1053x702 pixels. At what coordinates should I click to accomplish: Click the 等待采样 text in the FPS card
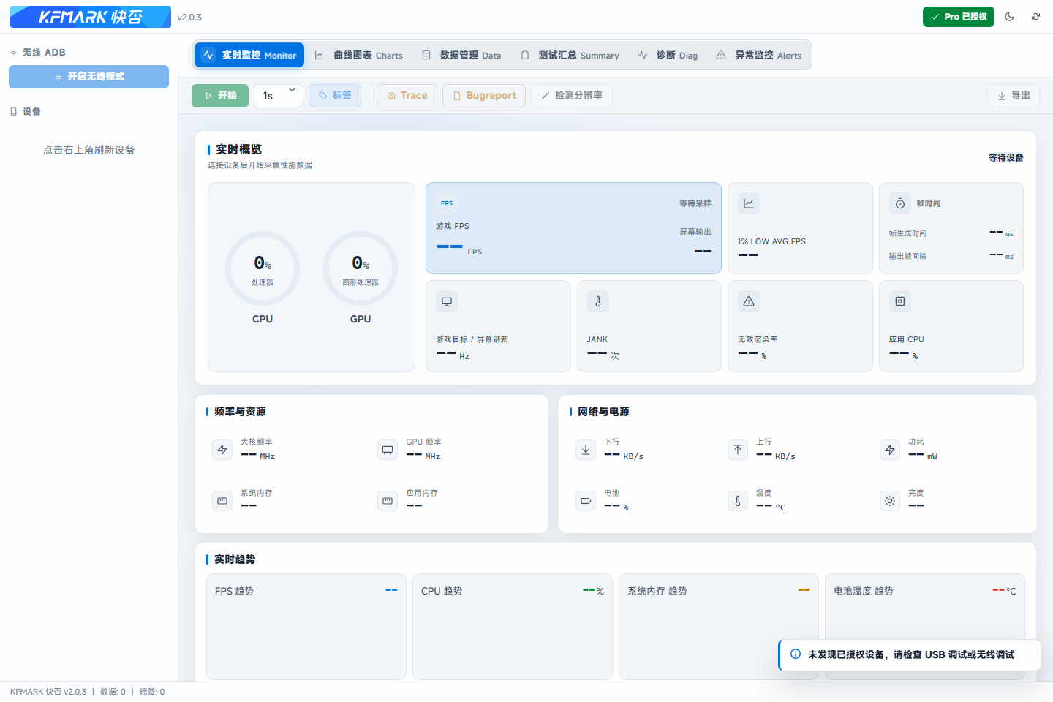[695, 203]
